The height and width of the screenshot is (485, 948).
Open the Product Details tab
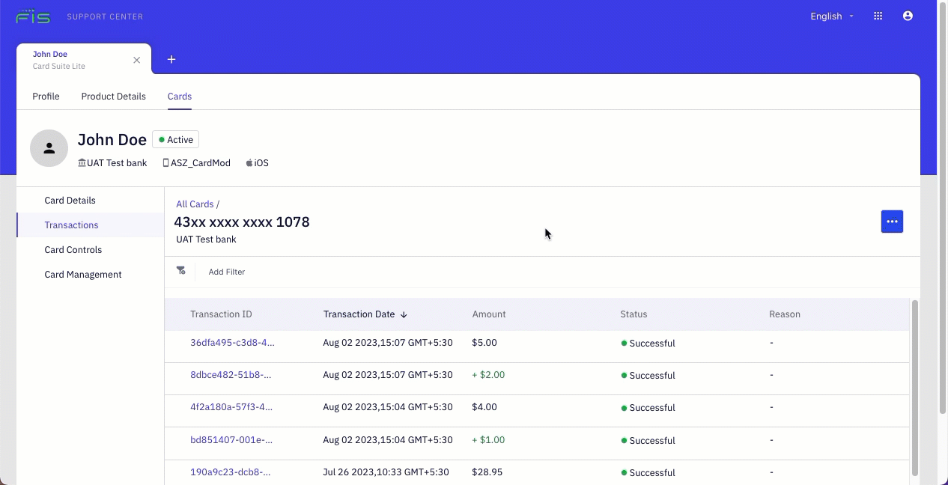coord(113,96)
